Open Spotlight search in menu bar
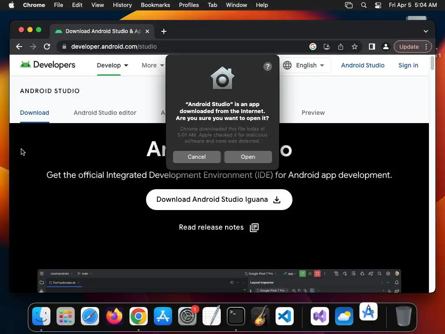This screenshot has height=334, width=445. (364, 5)
